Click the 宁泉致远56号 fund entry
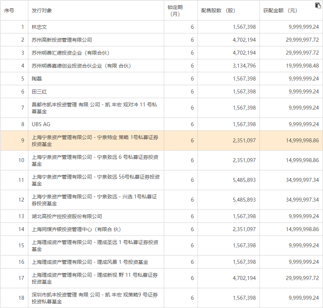Image resolution: width=323 pixels, height=308 pixels. [x=95, y=180]
